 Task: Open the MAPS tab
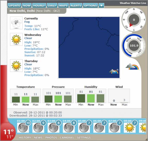pyautogui.click(x=63, y=6)
